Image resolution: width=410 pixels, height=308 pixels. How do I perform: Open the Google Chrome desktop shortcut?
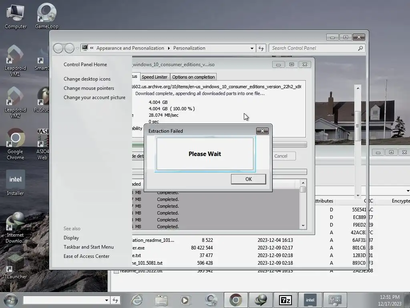[16, 144]
